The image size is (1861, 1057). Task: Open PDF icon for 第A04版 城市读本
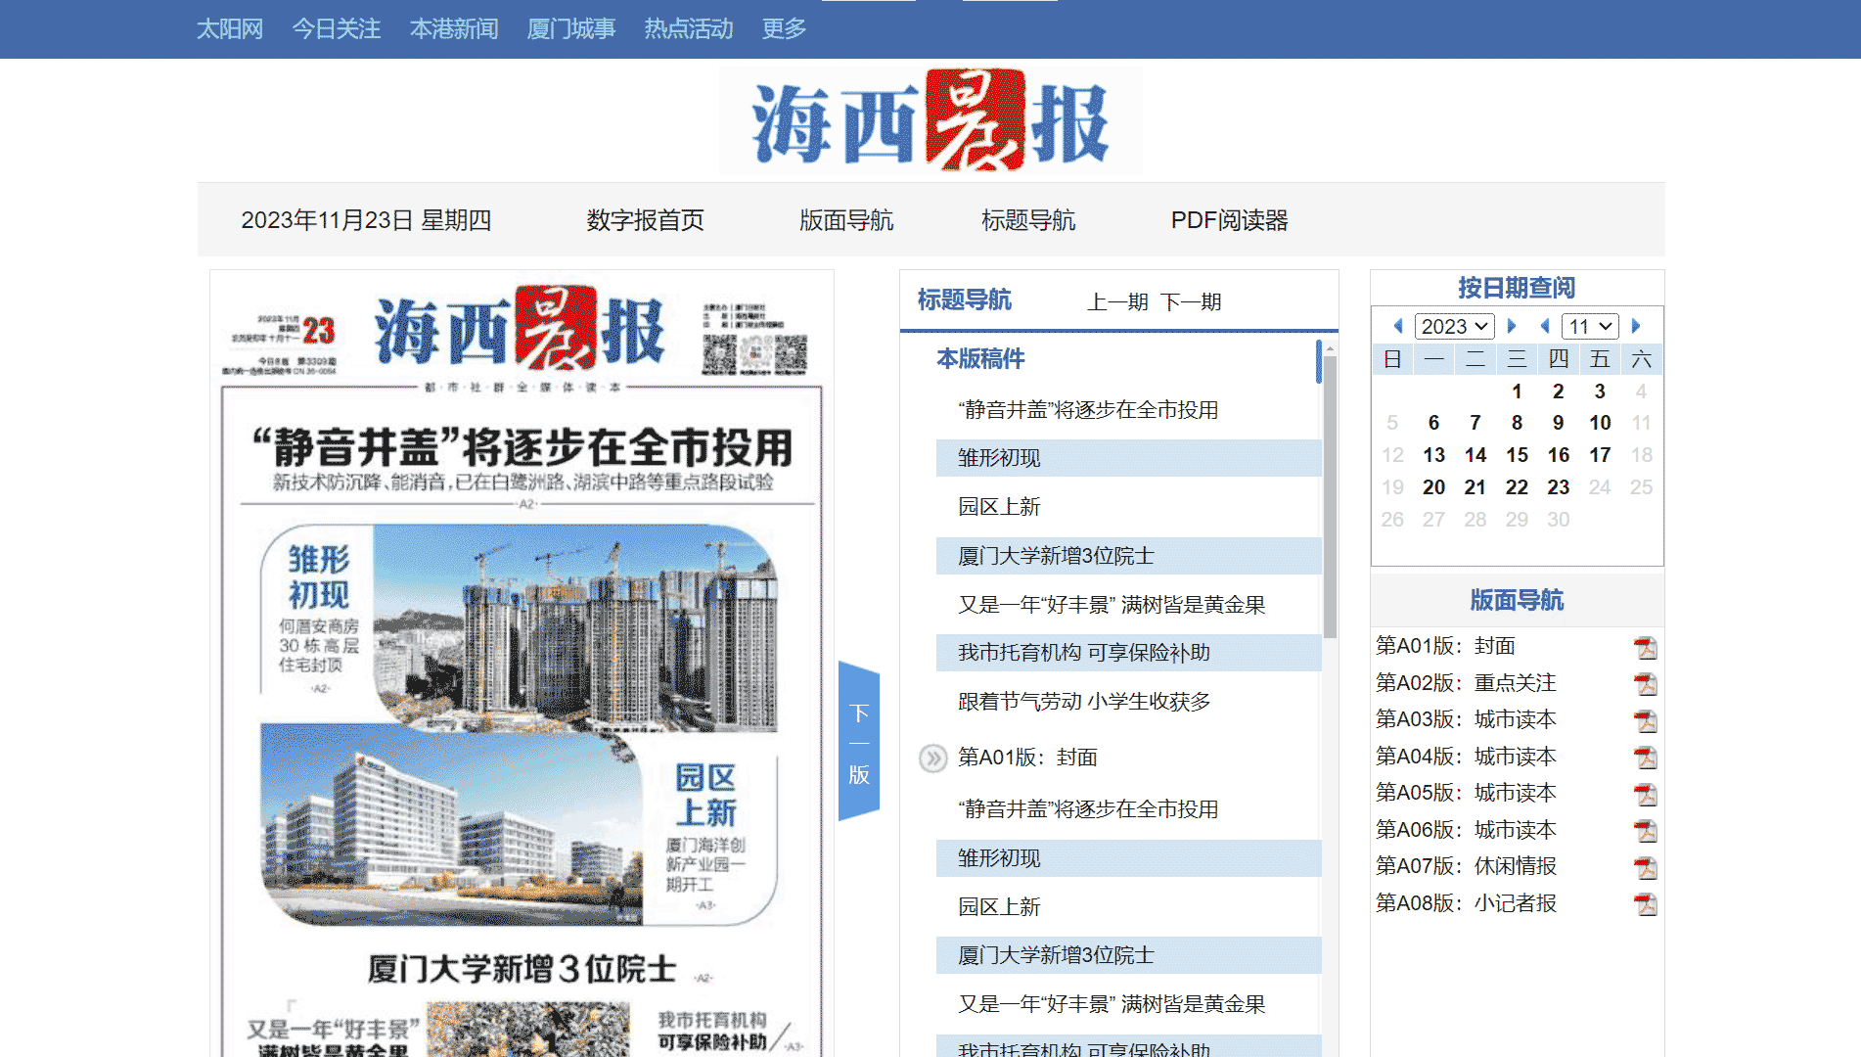click(x=1645, y=758)
